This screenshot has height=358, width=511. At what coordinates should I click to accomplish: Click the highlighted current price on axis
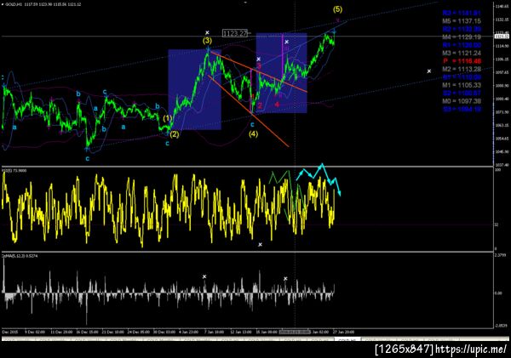[502, 37]
